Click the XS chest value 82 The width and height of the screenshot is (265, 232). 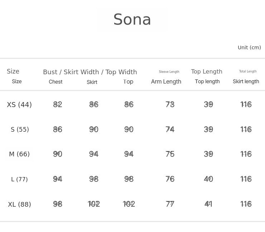tap(58, 104)
